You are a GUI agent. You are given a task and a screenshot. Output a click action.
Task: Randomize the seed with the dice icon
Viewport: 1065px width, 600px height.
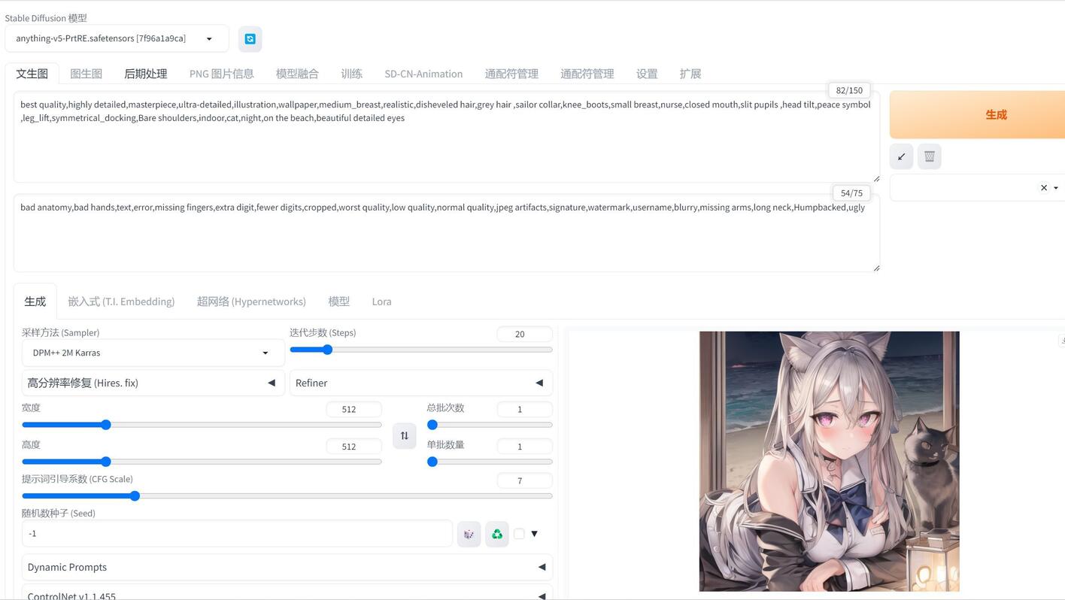click(x=469, y=534)
